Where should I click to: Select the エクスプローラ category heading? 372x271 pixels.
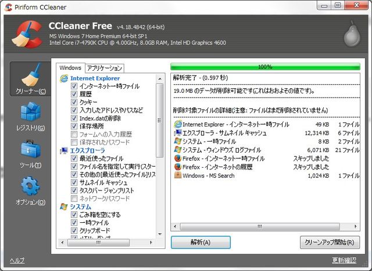[88, 150]
